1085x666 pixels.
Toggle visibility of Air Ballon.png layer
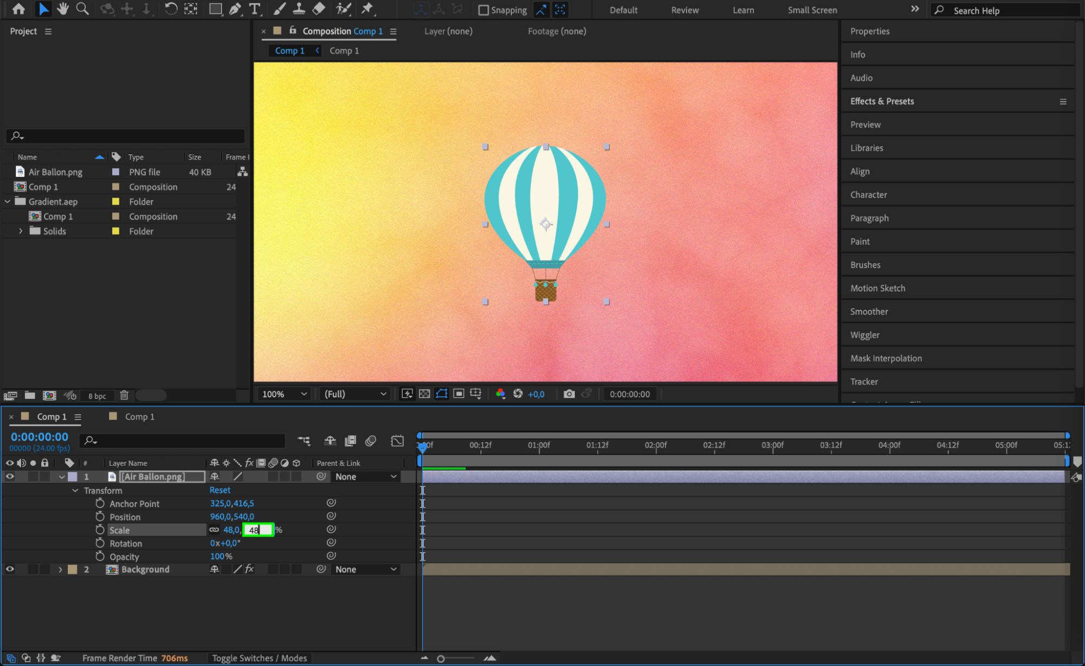[x=10, y=477]
